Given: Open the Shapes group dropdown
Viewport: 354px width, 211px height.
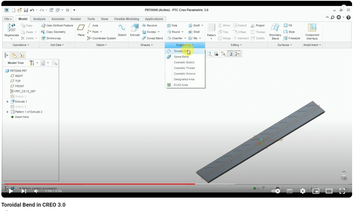Looking at the screenshot, I should [x=146, y=45].
